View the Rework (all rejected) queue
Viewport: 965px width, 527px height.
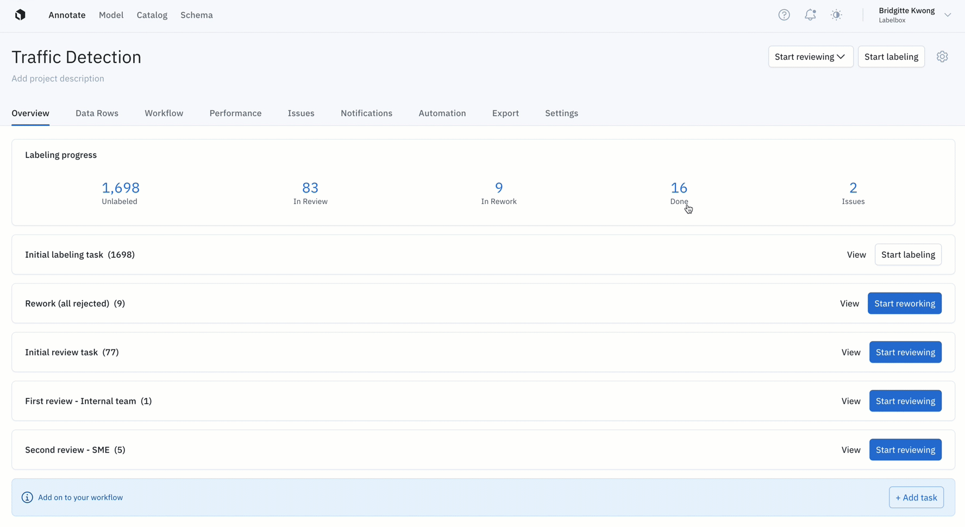[x=849, y=303]
